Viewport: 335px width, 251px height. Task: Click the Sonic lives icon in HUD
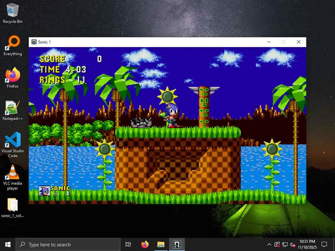[x=44, y=191]
